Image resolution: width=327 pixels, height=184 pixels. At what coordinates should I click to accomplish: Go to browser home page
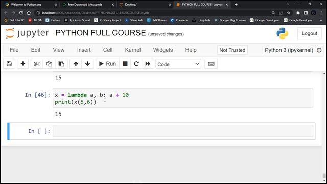(x=29, y=13)
